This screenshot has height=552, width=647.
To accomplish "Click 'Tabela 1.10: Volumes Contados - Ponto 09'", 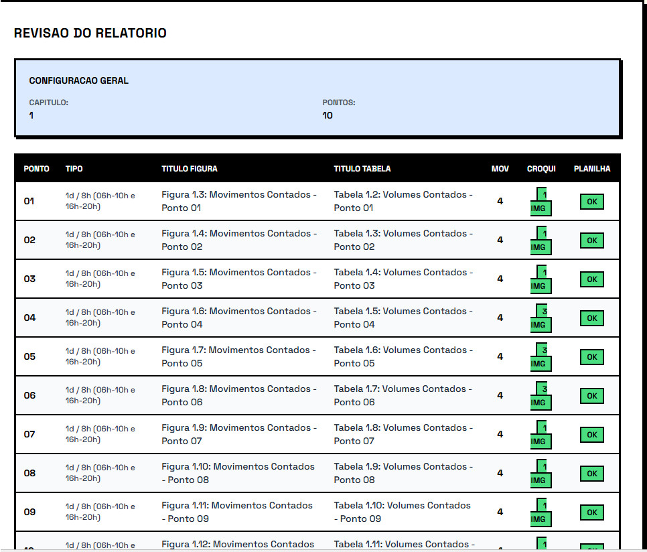I will 403,512.
